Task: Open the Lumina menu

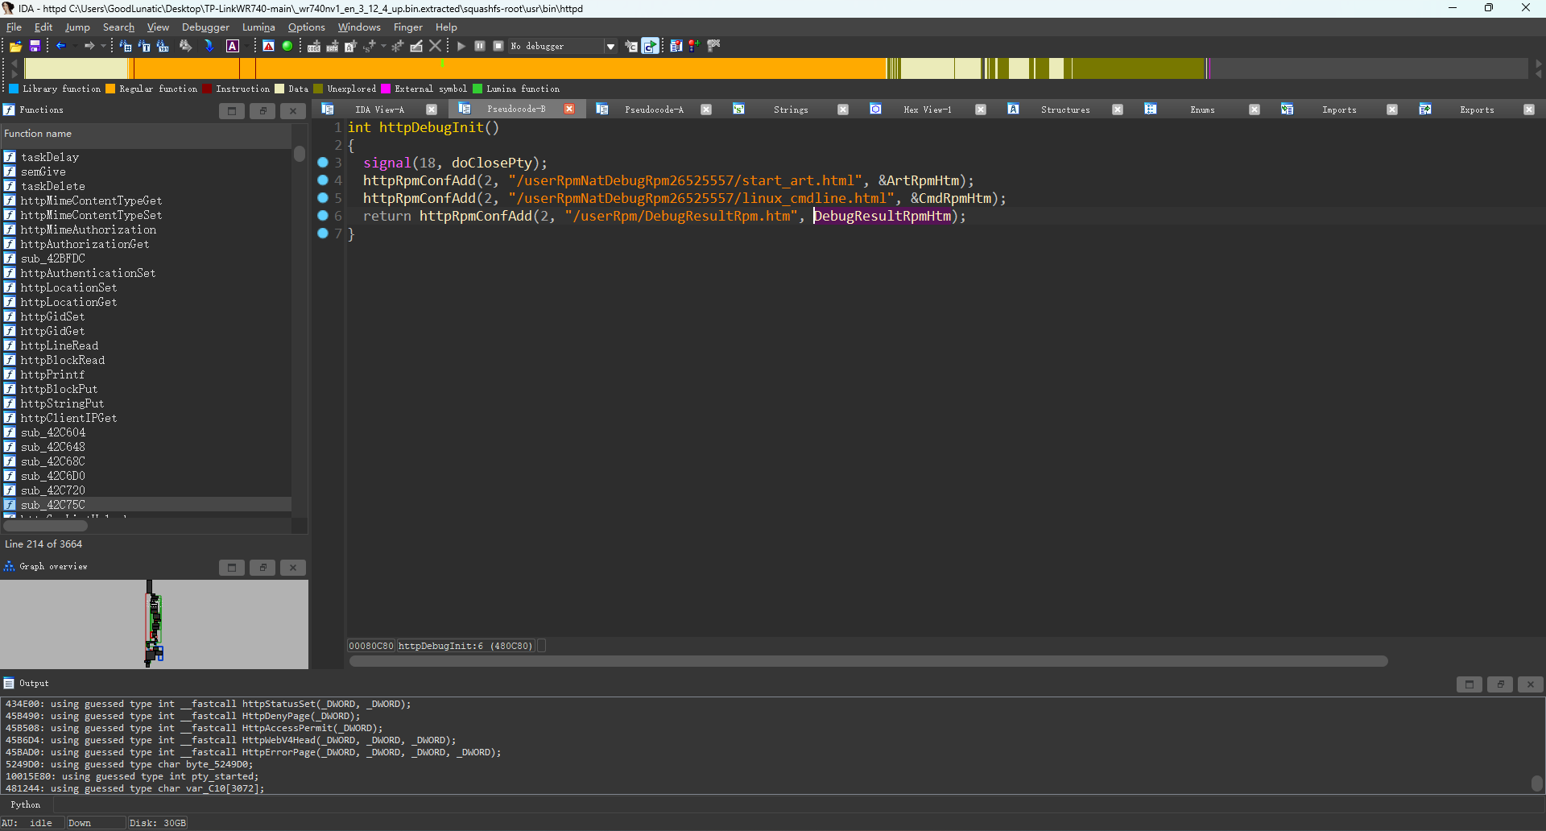Action: click(258, 27)
